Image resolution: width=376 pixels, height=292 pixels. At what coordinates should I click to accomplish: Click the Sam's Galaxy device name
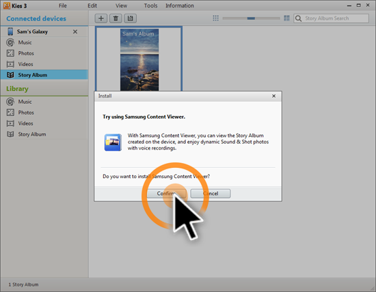[x=32, y=31]
